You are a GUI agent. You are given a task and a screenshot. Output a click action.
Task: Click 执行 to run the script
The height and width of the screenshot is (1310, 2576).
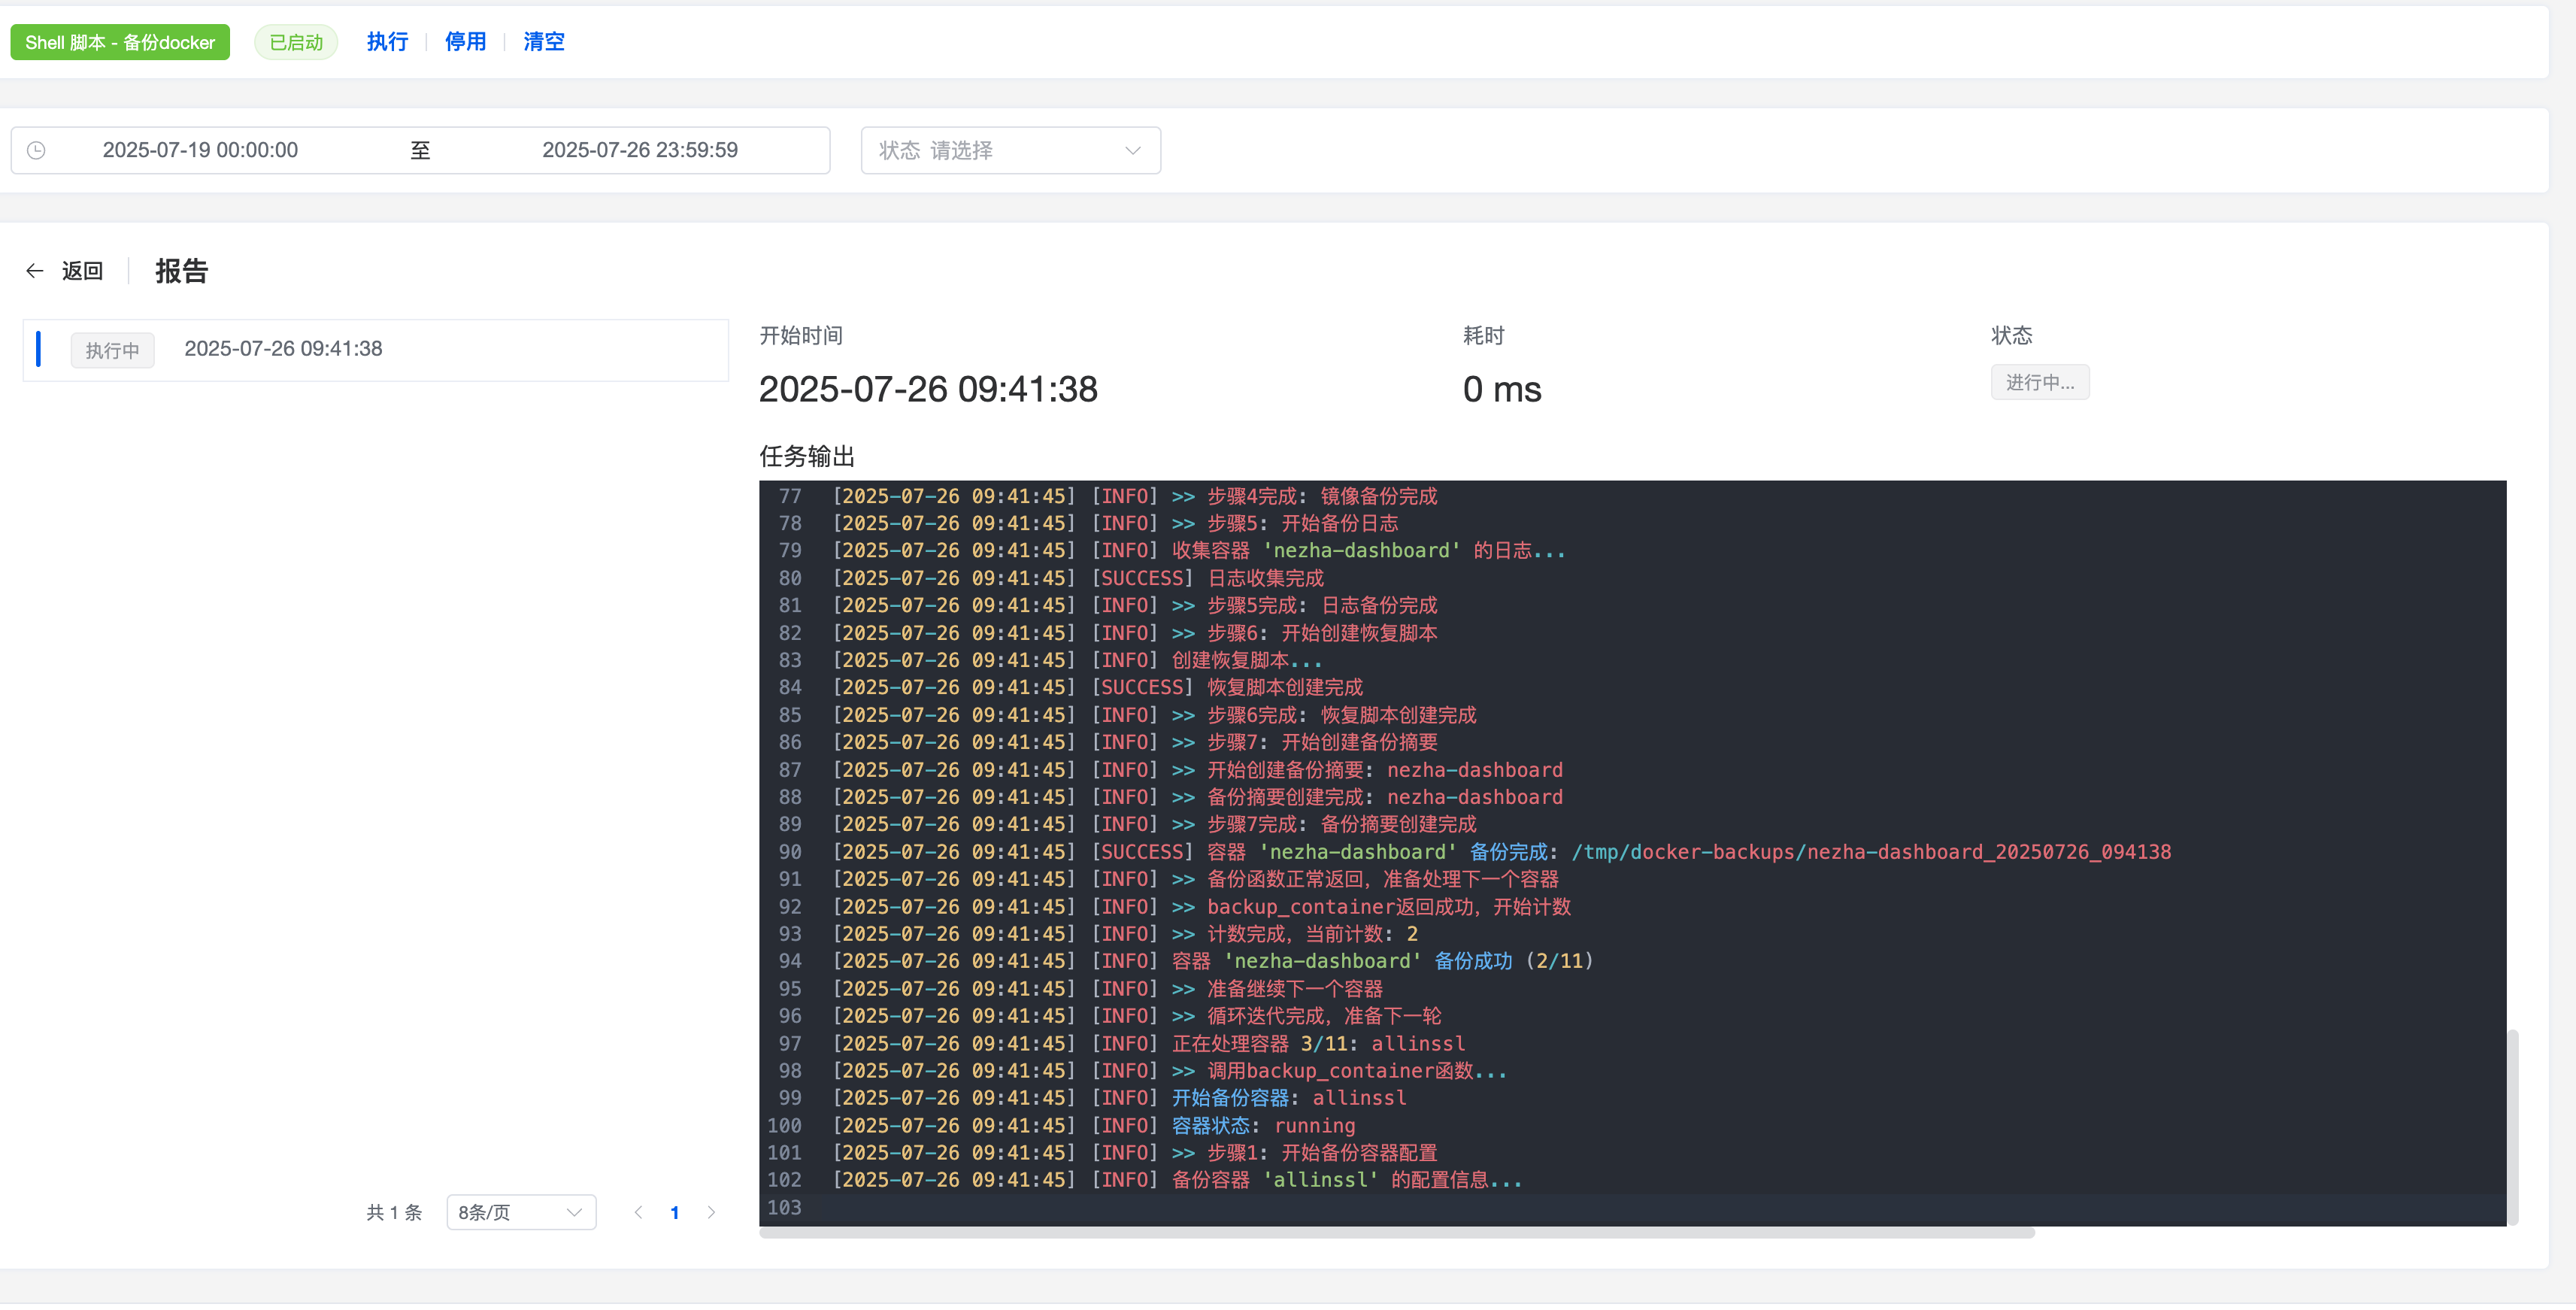coord(387,42)
